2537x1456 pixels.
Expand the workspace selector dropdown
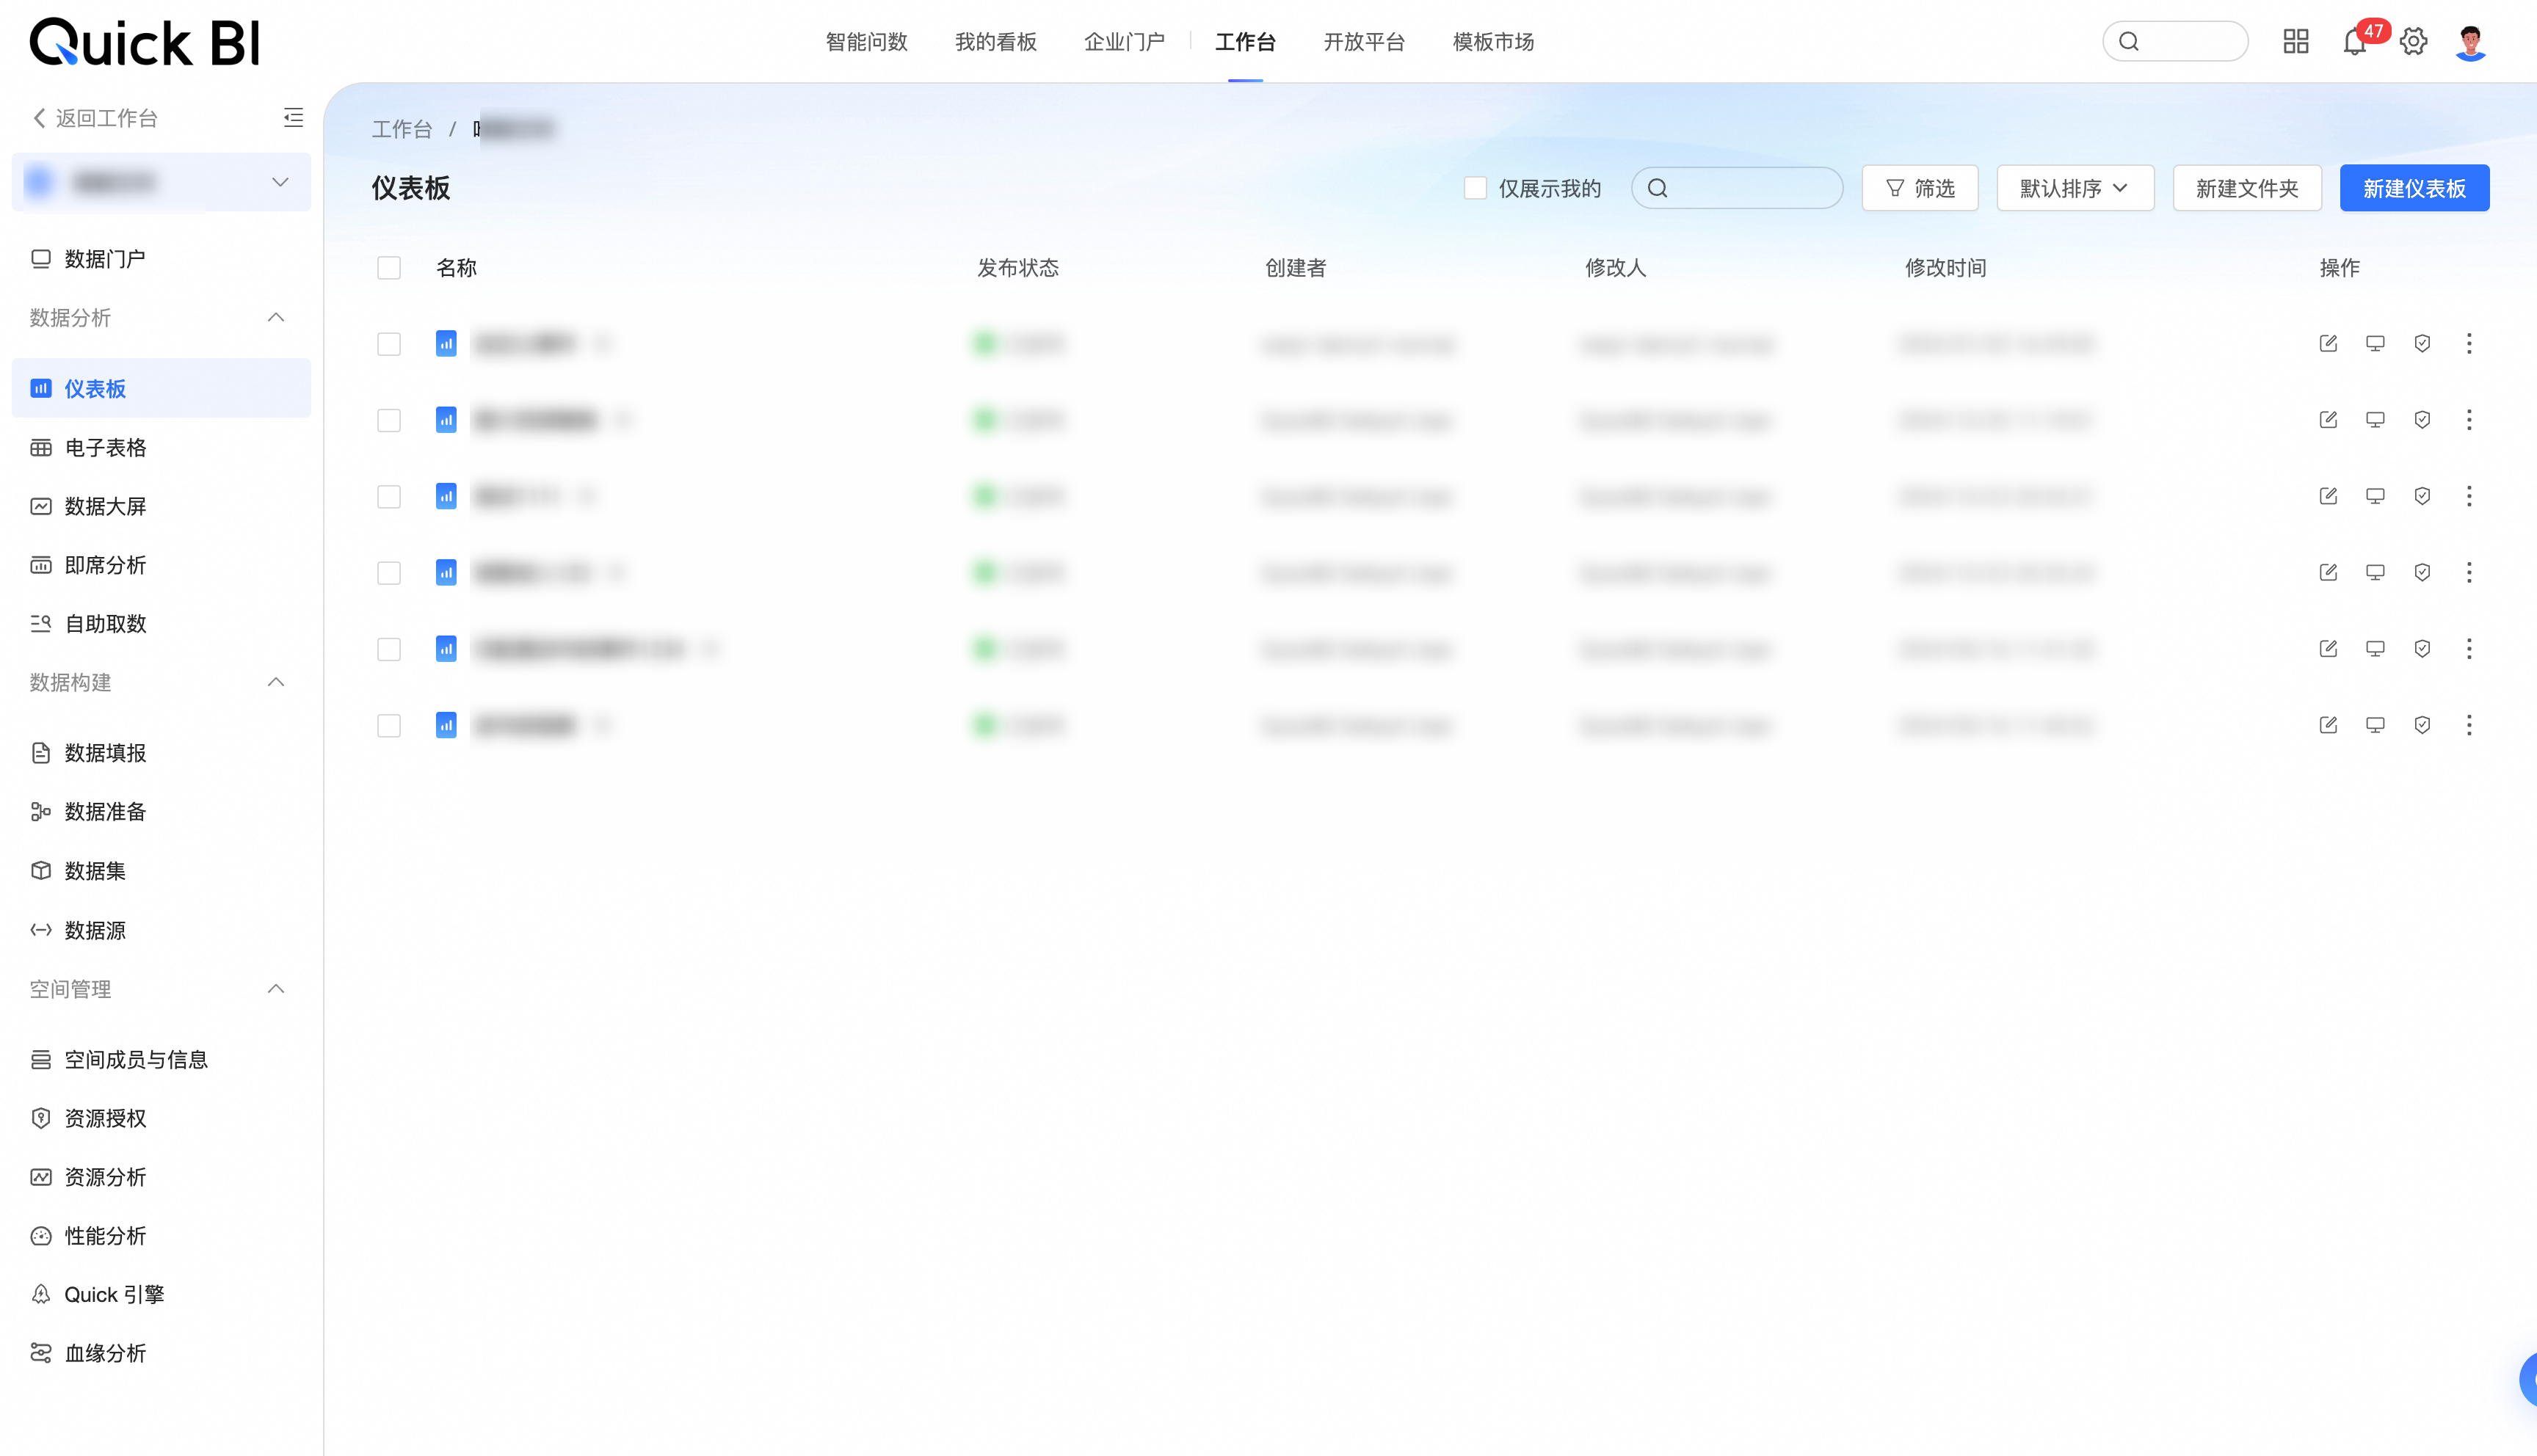280,182
